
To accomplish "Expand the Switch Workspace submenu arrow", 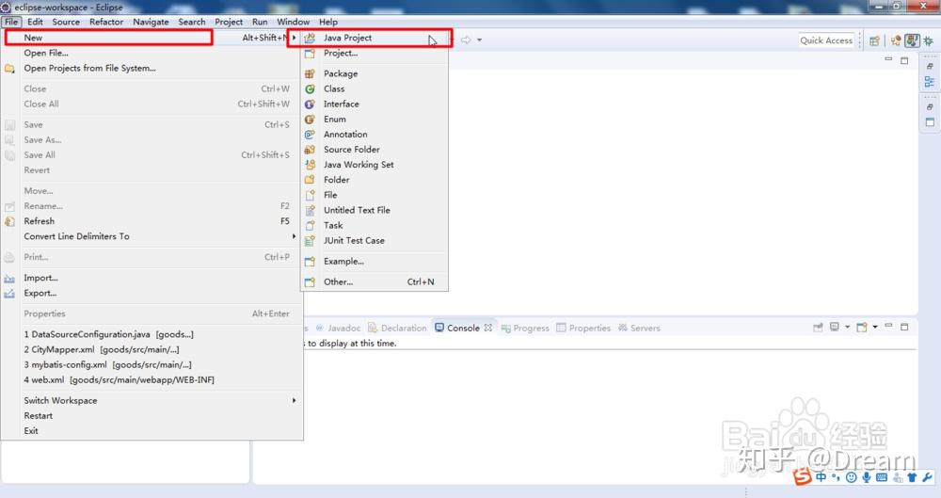I will pos(294,400).
